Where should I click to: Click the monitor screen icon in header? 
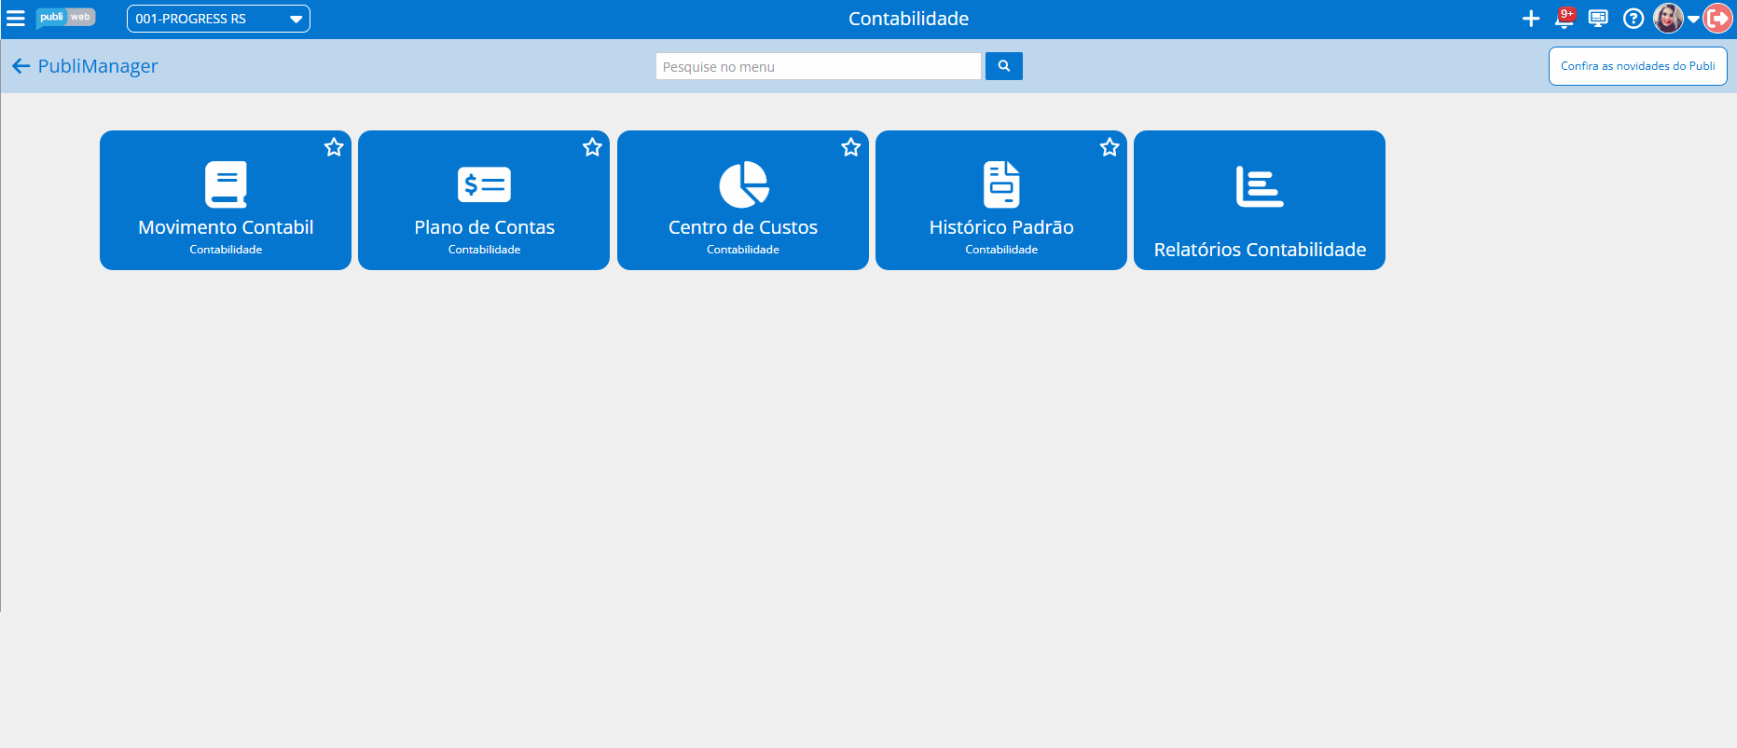[x=1598, y=19]
